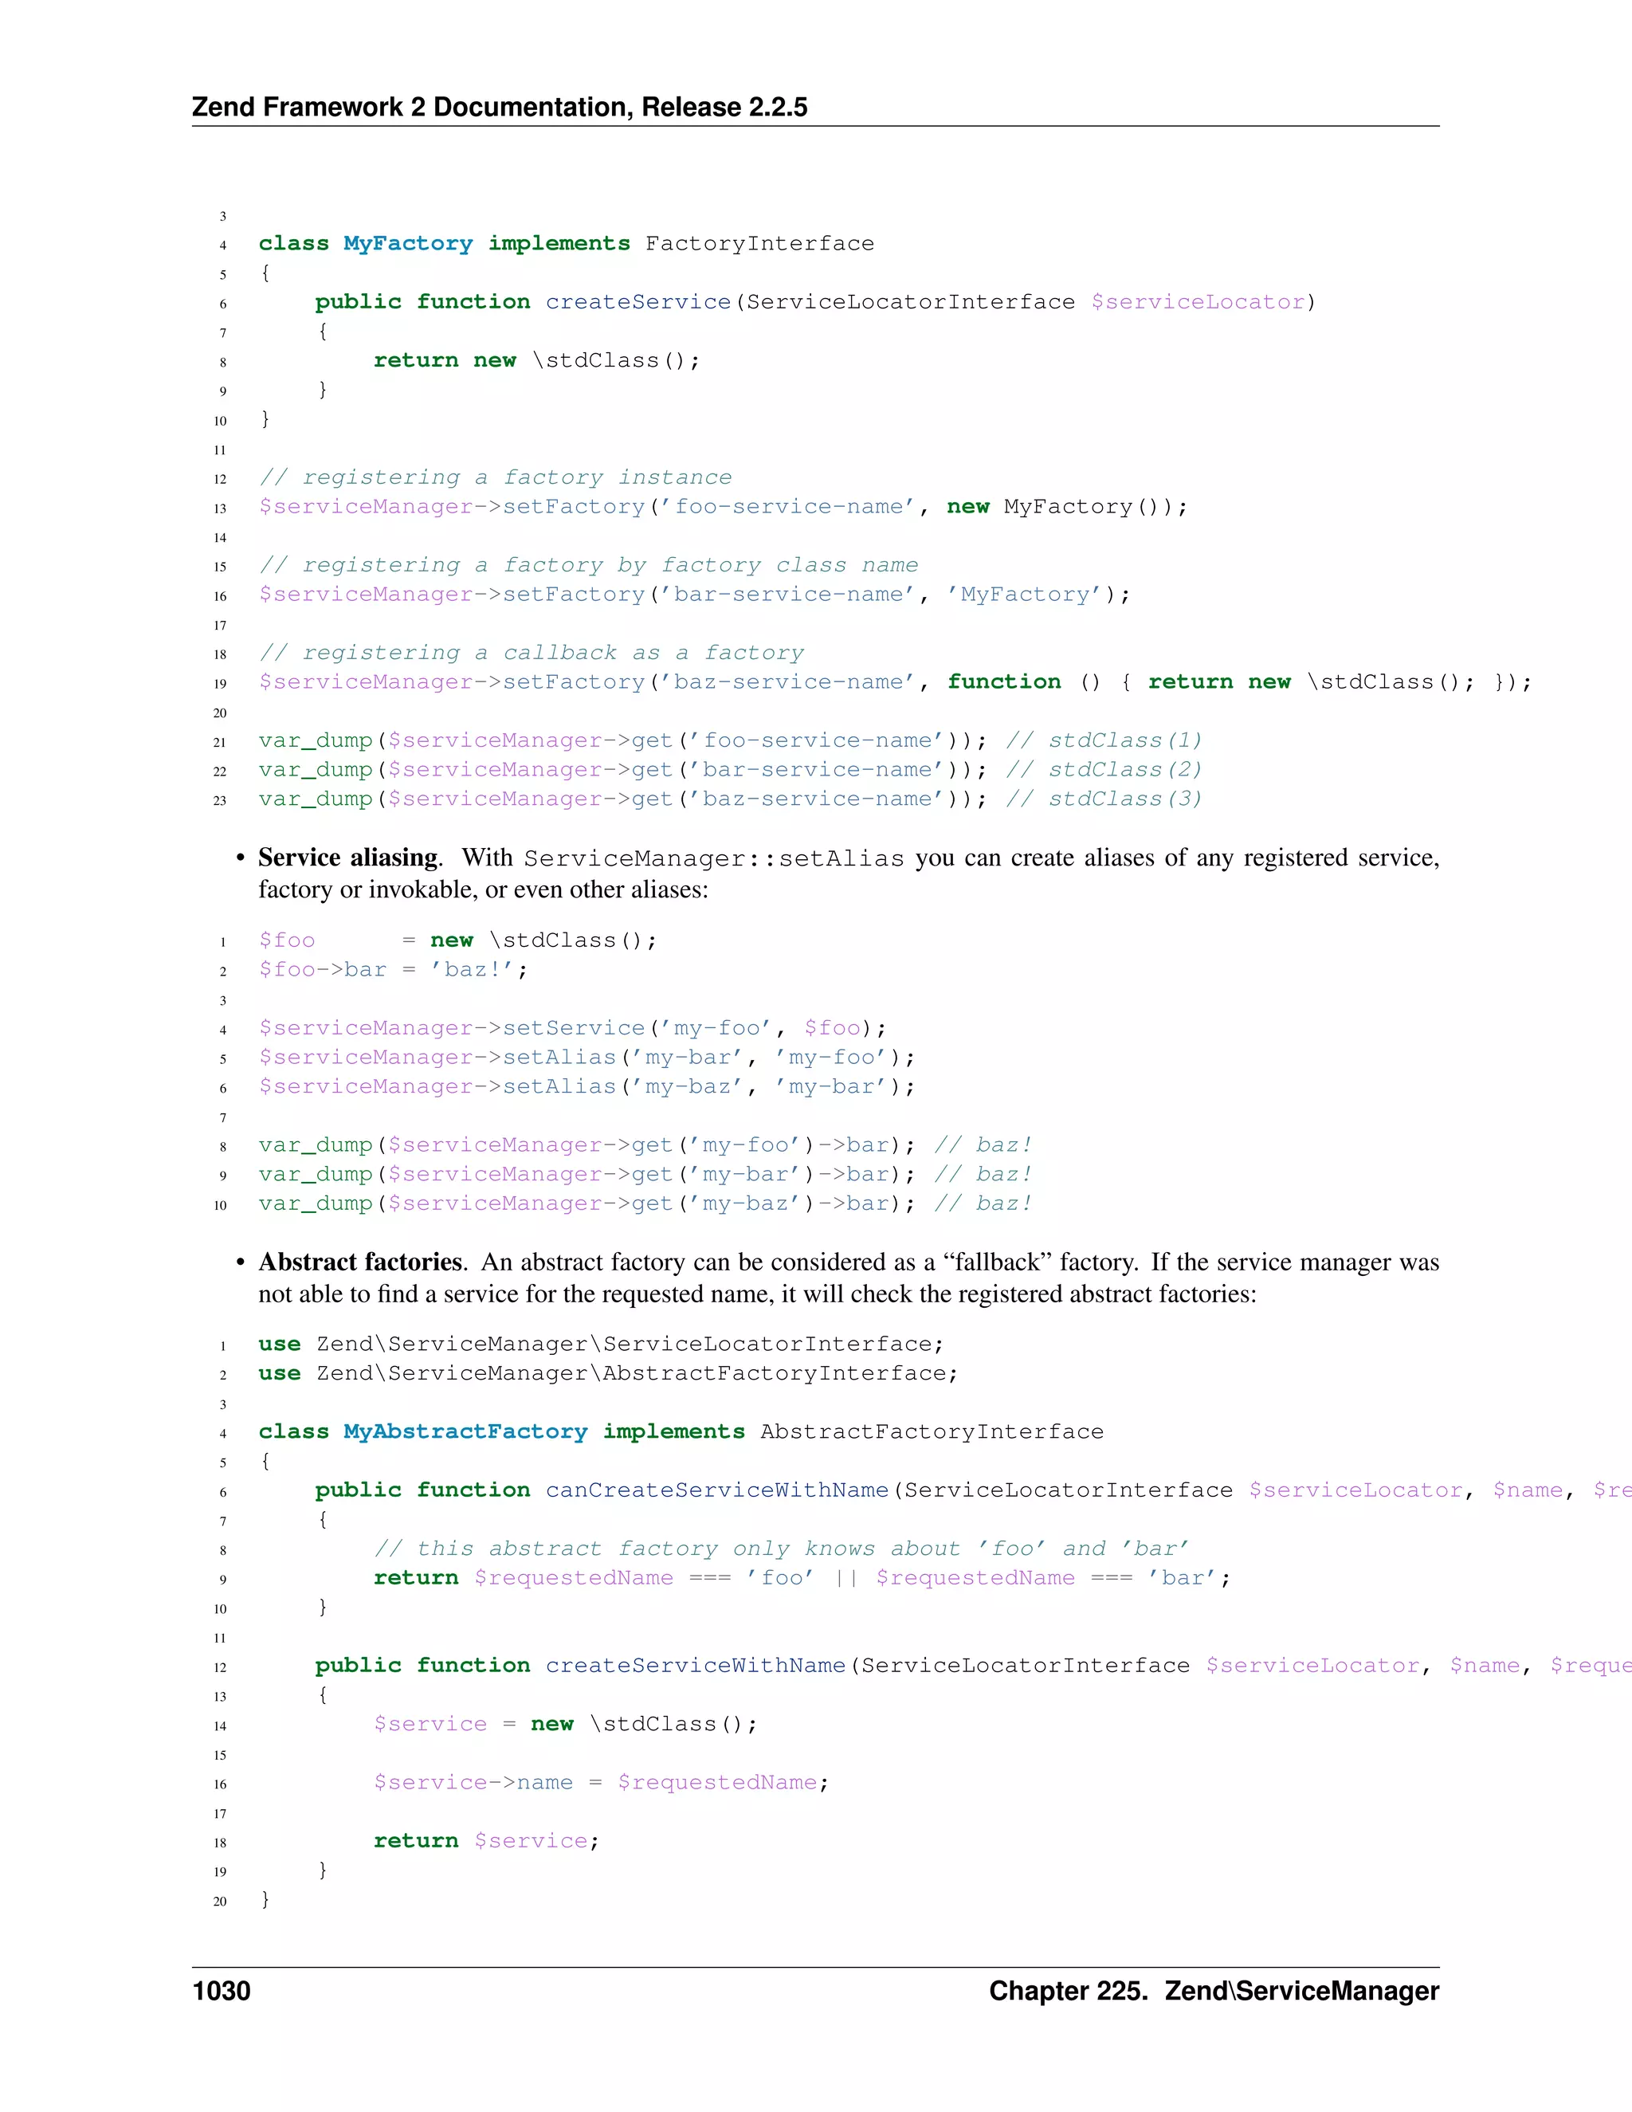Viewport: 1632px width, 2112px height.
Task: Click line '$service->name = $requestedName;'
Action: pos(602,1782)
